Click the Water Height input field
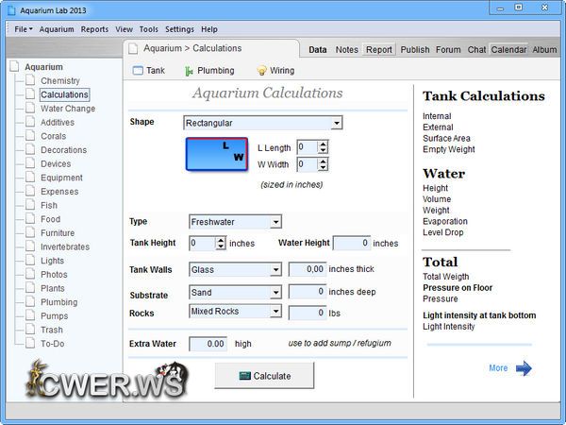This screenshot has width=566, height=425. [x=351, y=243]
